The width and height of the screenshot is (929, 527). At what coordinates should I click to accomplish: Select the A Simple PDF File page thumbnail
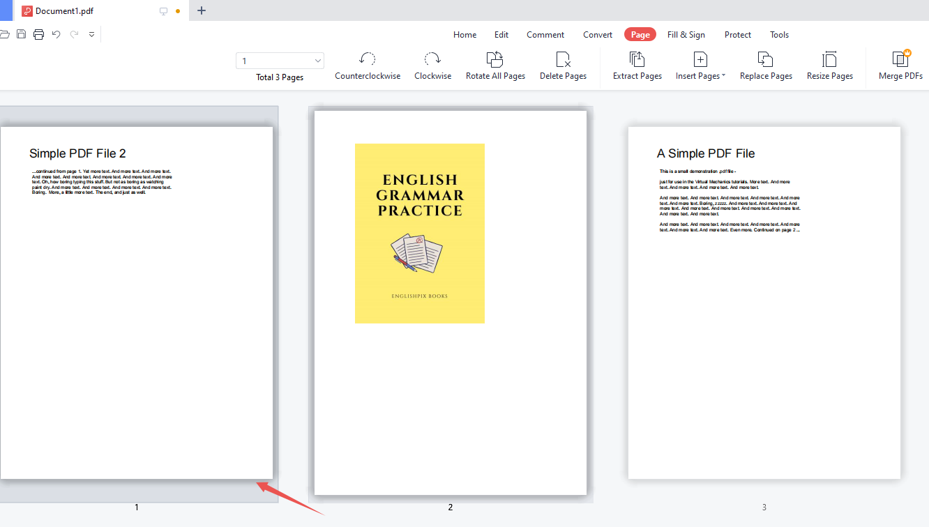pyautogui.click(x=764, y=303)
